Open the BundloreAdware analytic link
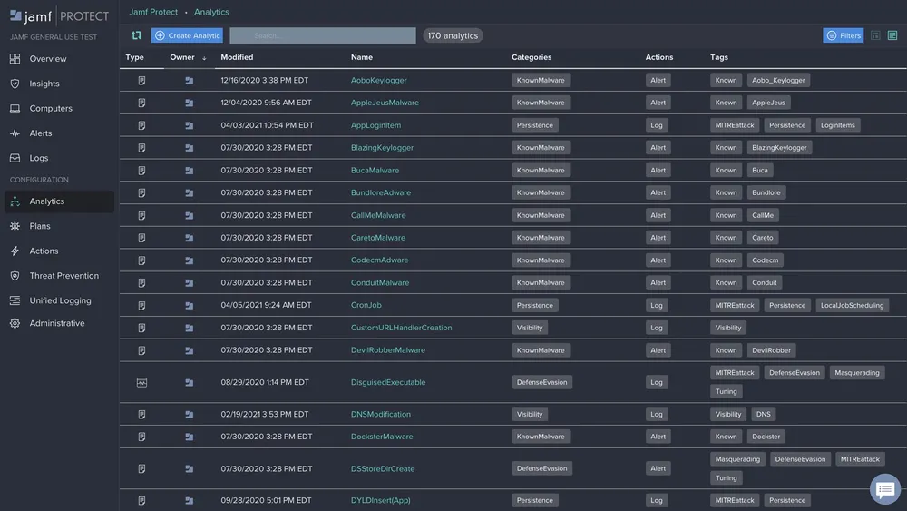 pyautogui.click(x=380, y=192)
